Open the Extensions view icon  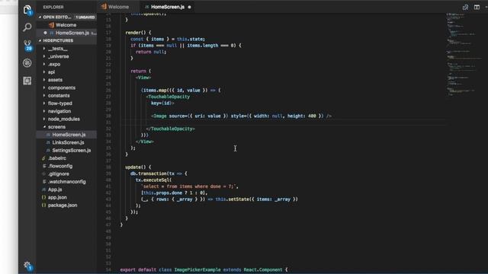[27, 81]
